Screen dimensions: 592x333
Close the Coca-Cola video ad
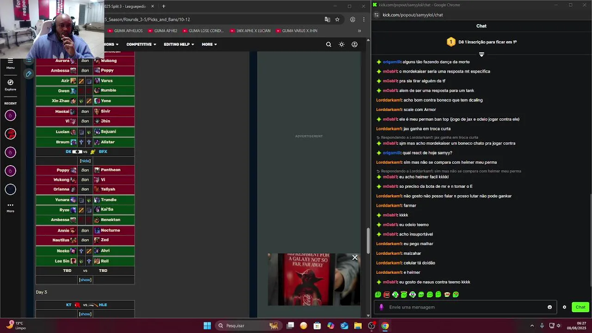tap(355, 257)
